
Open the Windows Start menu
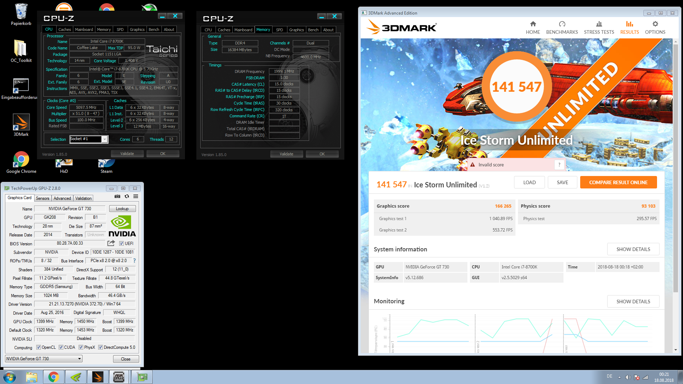[10, 377]
